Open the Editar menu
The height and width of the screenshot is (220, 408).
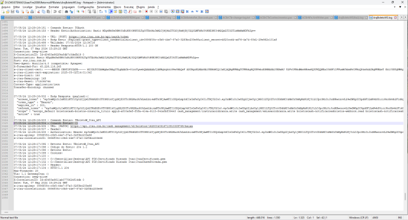coord(16,7)
